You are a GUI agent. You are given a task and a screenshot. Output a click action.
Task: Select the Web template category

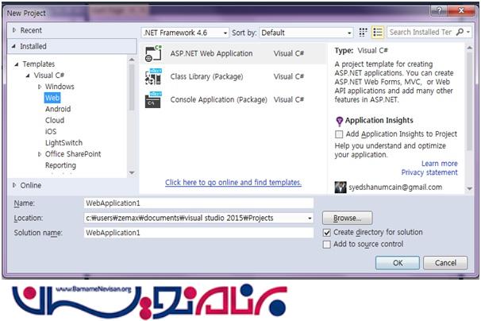pos(52,98)
